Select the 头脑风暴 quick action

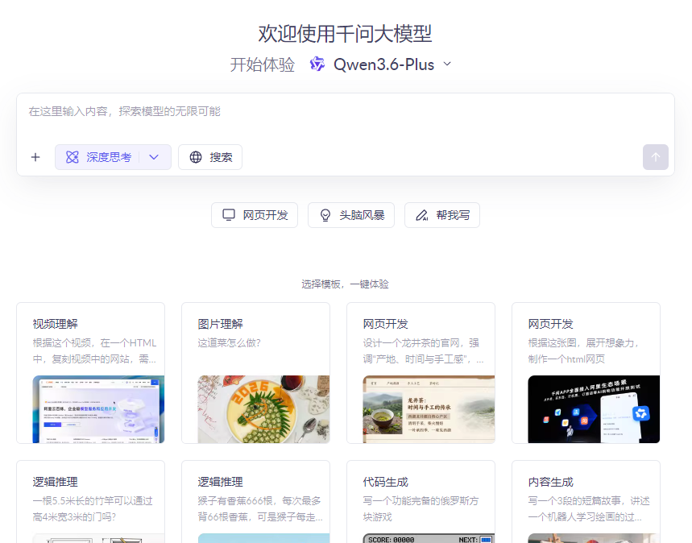point(351,215)
